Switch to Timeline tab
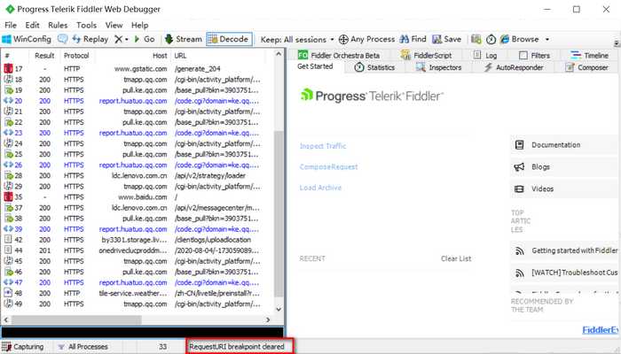 coord(589,55)
